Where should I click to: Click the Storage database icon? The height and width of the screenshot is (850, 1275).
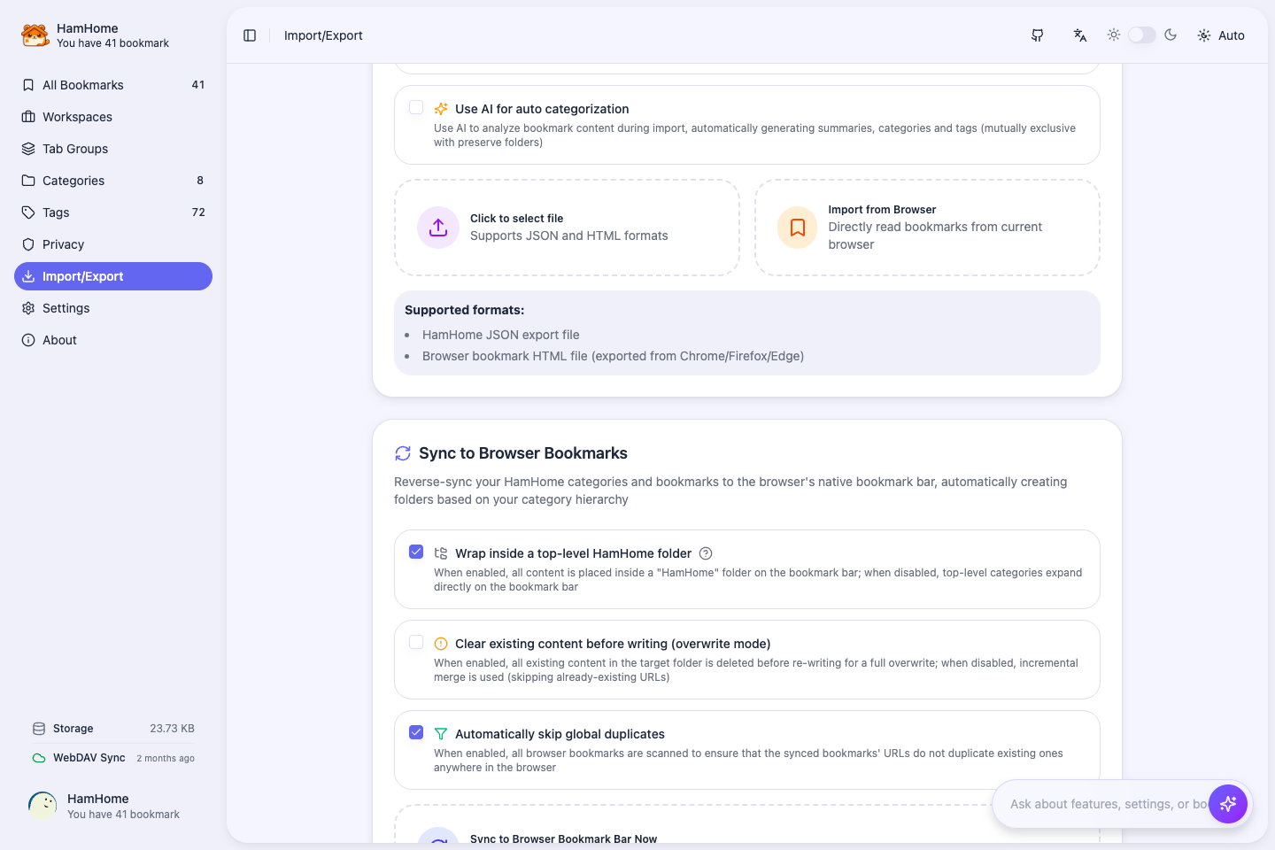point(39,729)
